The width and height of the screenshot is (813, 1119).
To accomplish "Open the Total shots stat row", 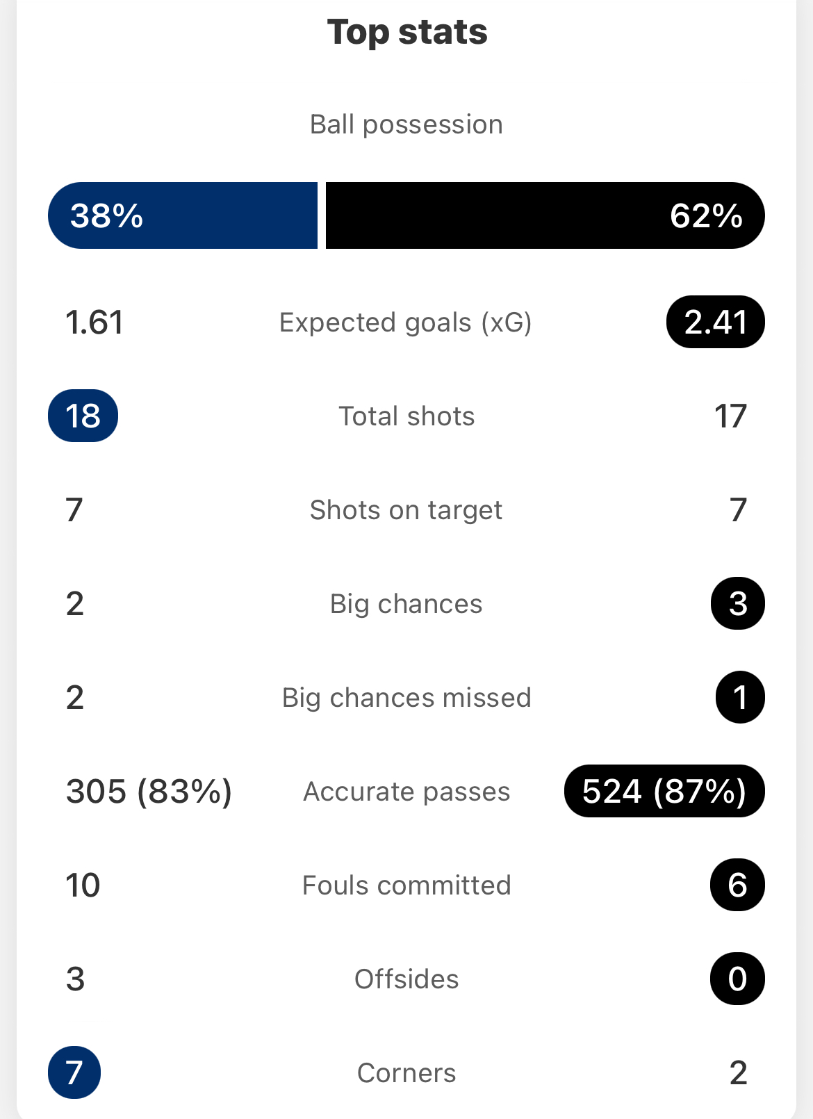I will (x=406, y=416).
